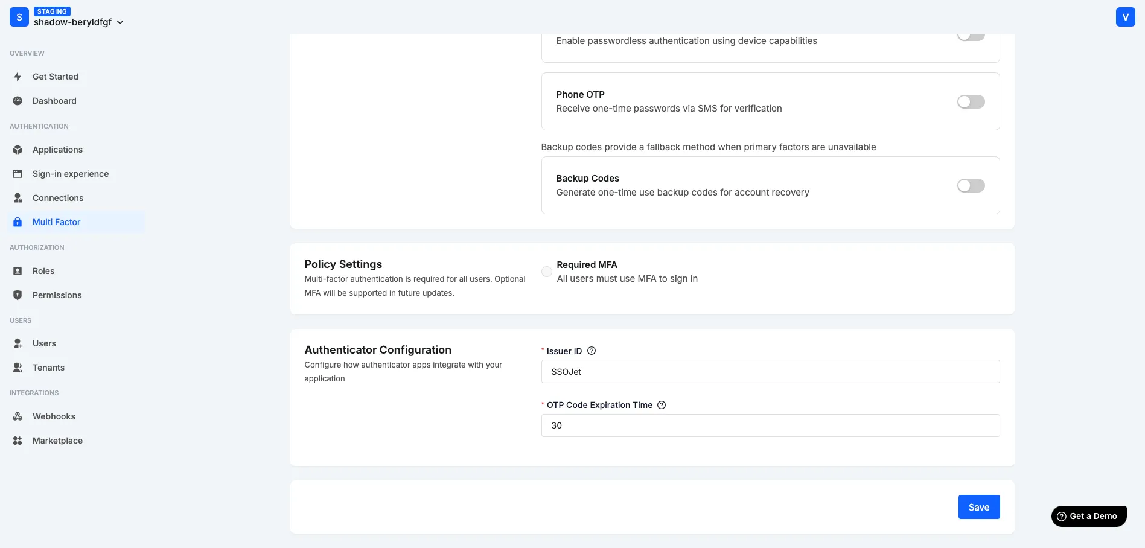The image size is (1145, 548).
Task: Select the Marketplace icon
Action: 18,440
